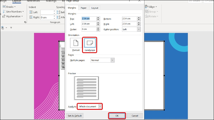Click the Gutter value field
This screenshot has width=214, height=120.
pos(89,29)
